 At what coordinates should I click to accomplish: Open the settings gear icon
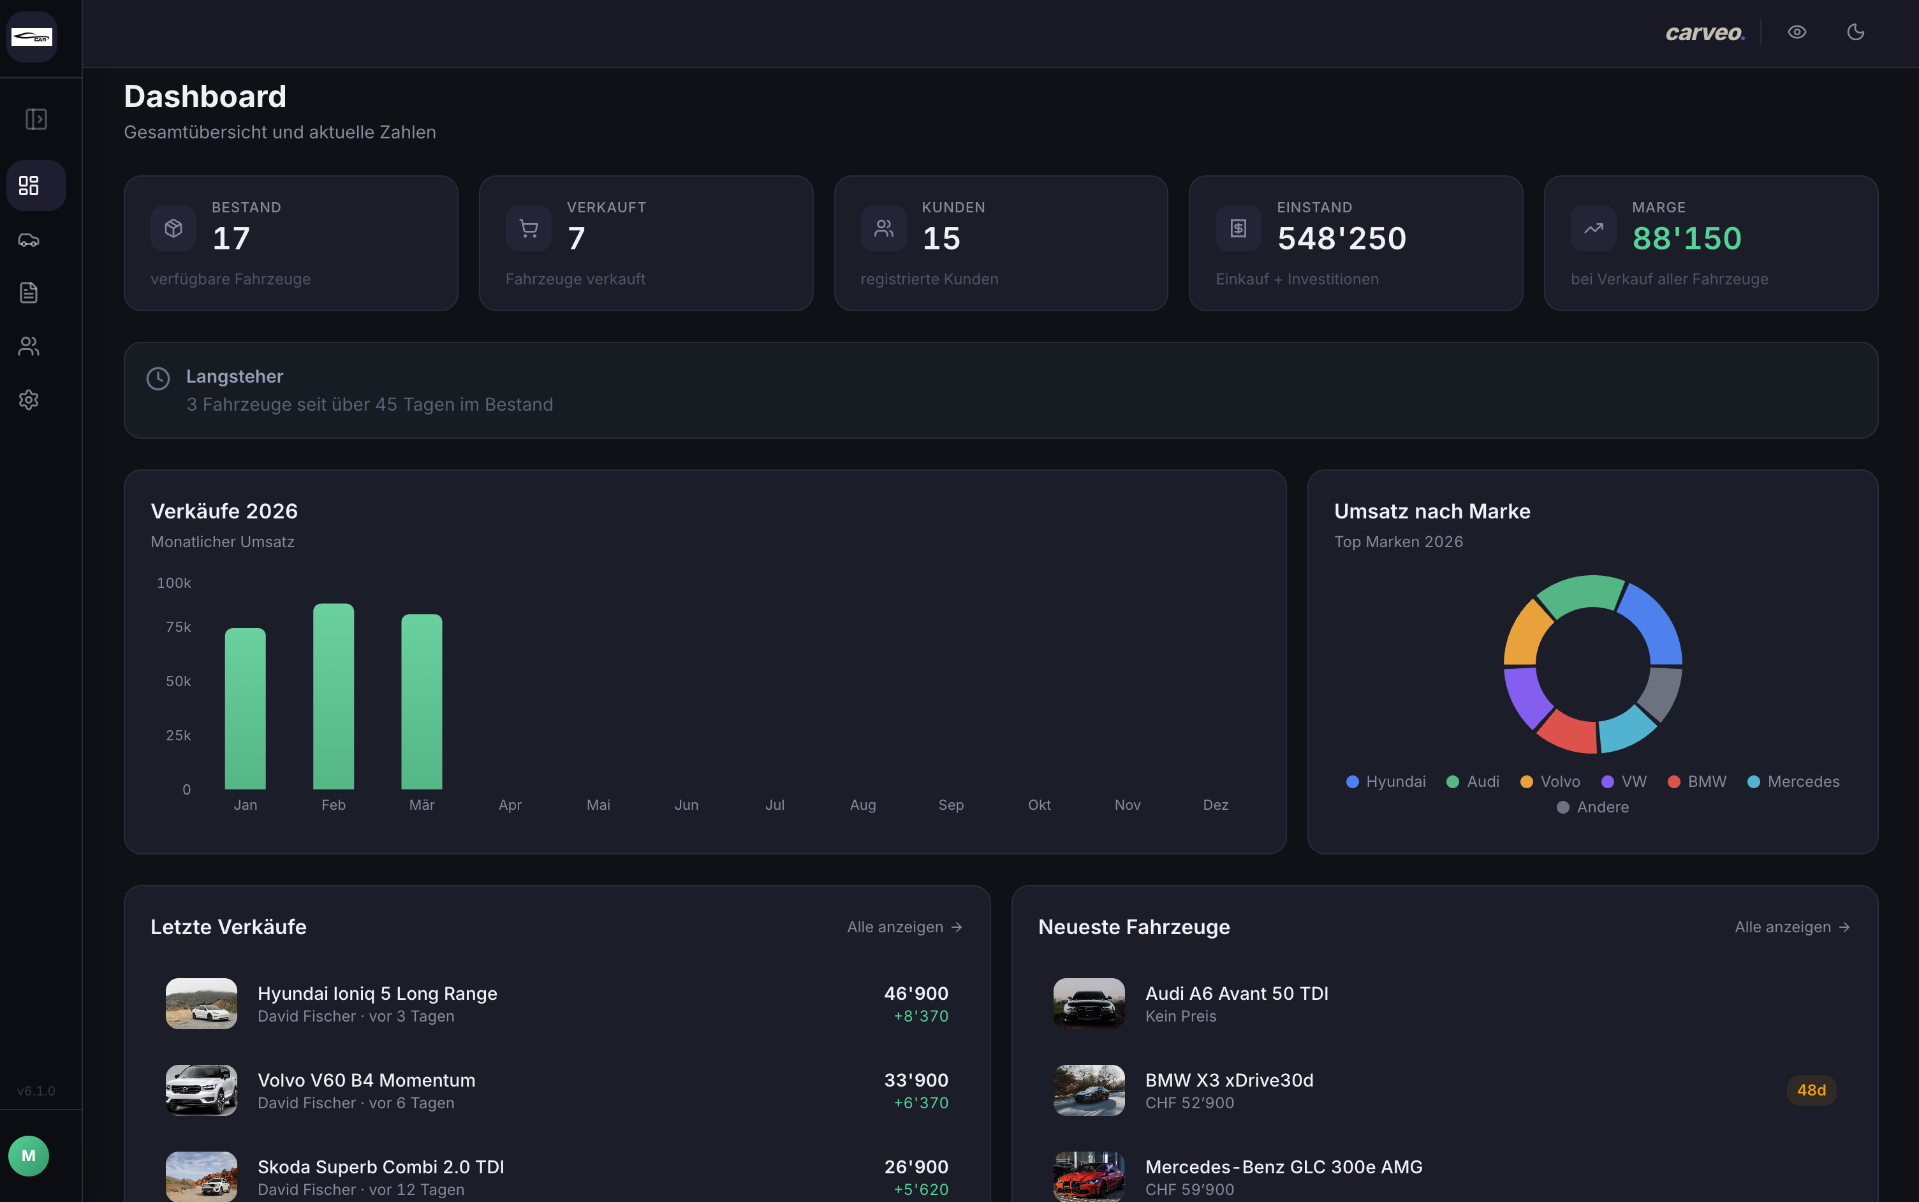[29, 399]
